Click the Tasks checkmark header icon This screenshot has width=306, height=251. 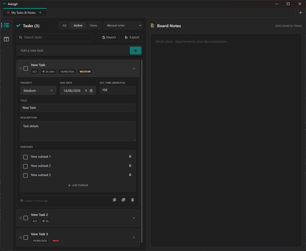[18, 25]
